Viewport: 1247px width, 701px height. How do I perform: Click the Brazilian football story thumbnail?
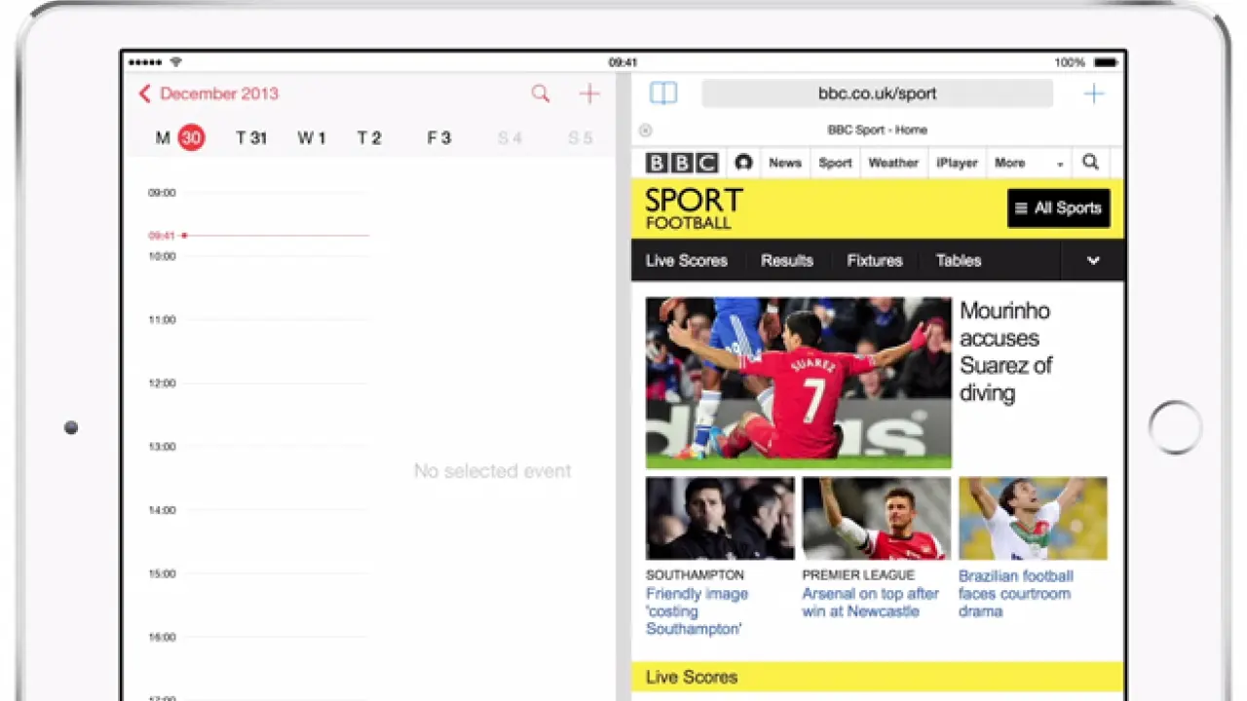(1033, 518)
